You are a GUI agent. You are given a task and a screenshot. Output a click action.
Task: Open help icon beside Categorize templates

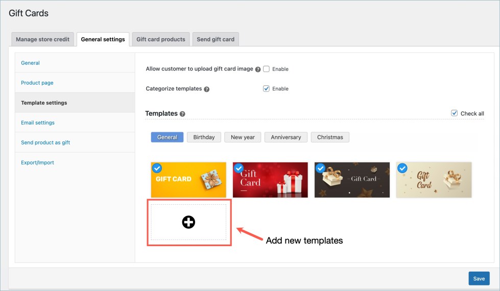pyautogui.click(x=207, y=89)
